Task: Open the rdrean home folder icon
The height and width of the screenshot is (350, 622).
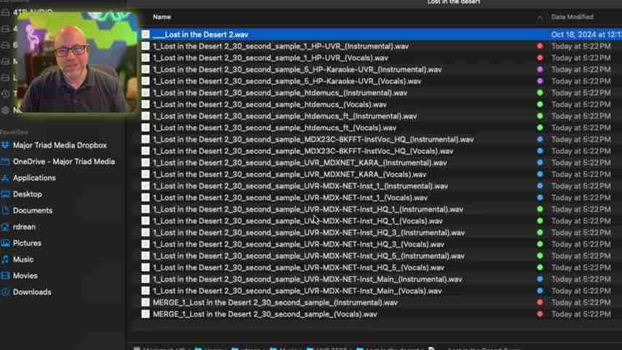Action: (6, 227)
